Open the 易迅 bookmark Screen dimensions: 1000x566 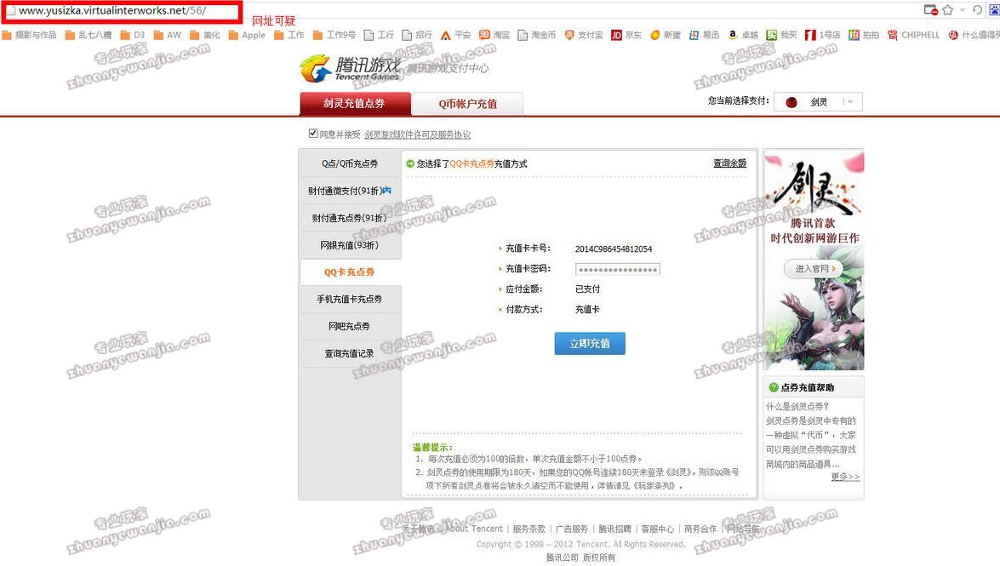[704, 35]
